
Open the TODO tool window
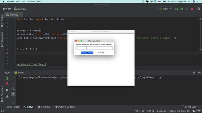[13, 107]
